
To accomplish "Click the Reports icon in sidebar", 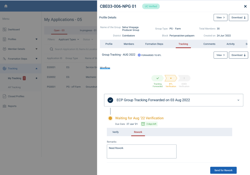I will click(x=5, y=106).
